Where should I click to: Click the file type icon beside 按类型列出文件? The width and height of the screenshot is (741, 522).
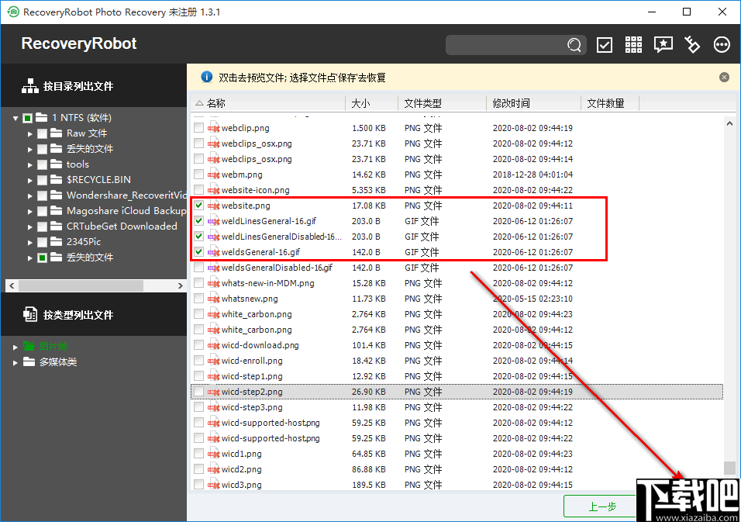pyautogui.click(x=30, y=314)
